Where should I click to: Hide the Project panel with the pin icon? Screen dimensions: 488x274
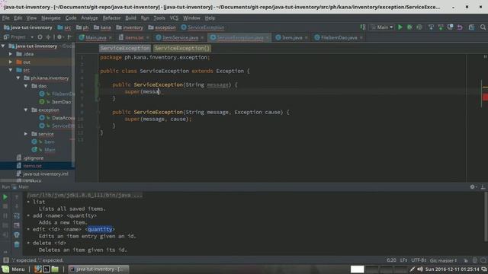pos(69,37)
